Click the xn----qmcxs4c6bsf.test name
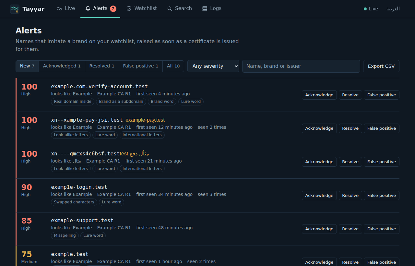Viewport: 415px width, 266px height. click(85, 153)
